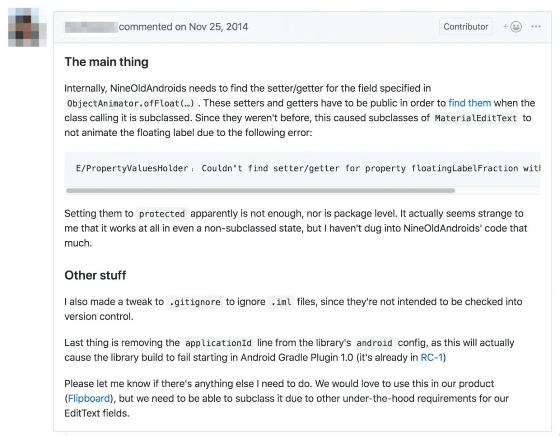Image resolution: width=560 pixels, height=436 pixels.
Task: Click the Contributor badge
Action: [x=466, y=27]
